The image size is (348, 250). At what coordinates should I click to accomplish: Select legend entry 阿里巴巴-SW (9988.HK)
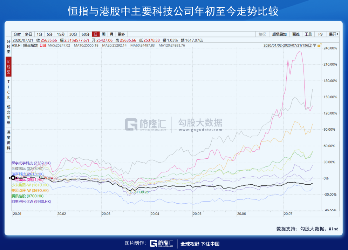(x=31, y=202)
